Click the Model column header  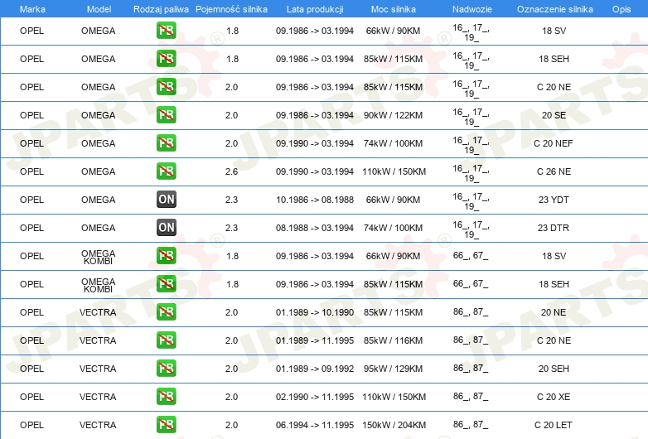click(99, 9)
